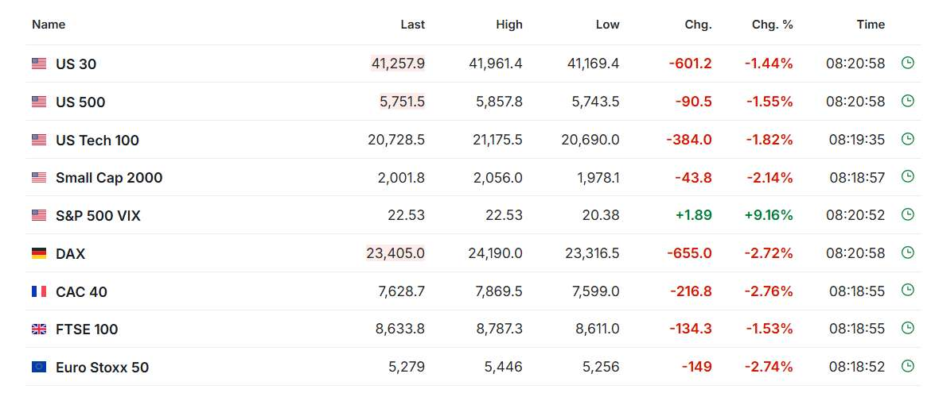Click the clock icon in US 500 row
The image size is (935, 393).
(x=908, y=101)
